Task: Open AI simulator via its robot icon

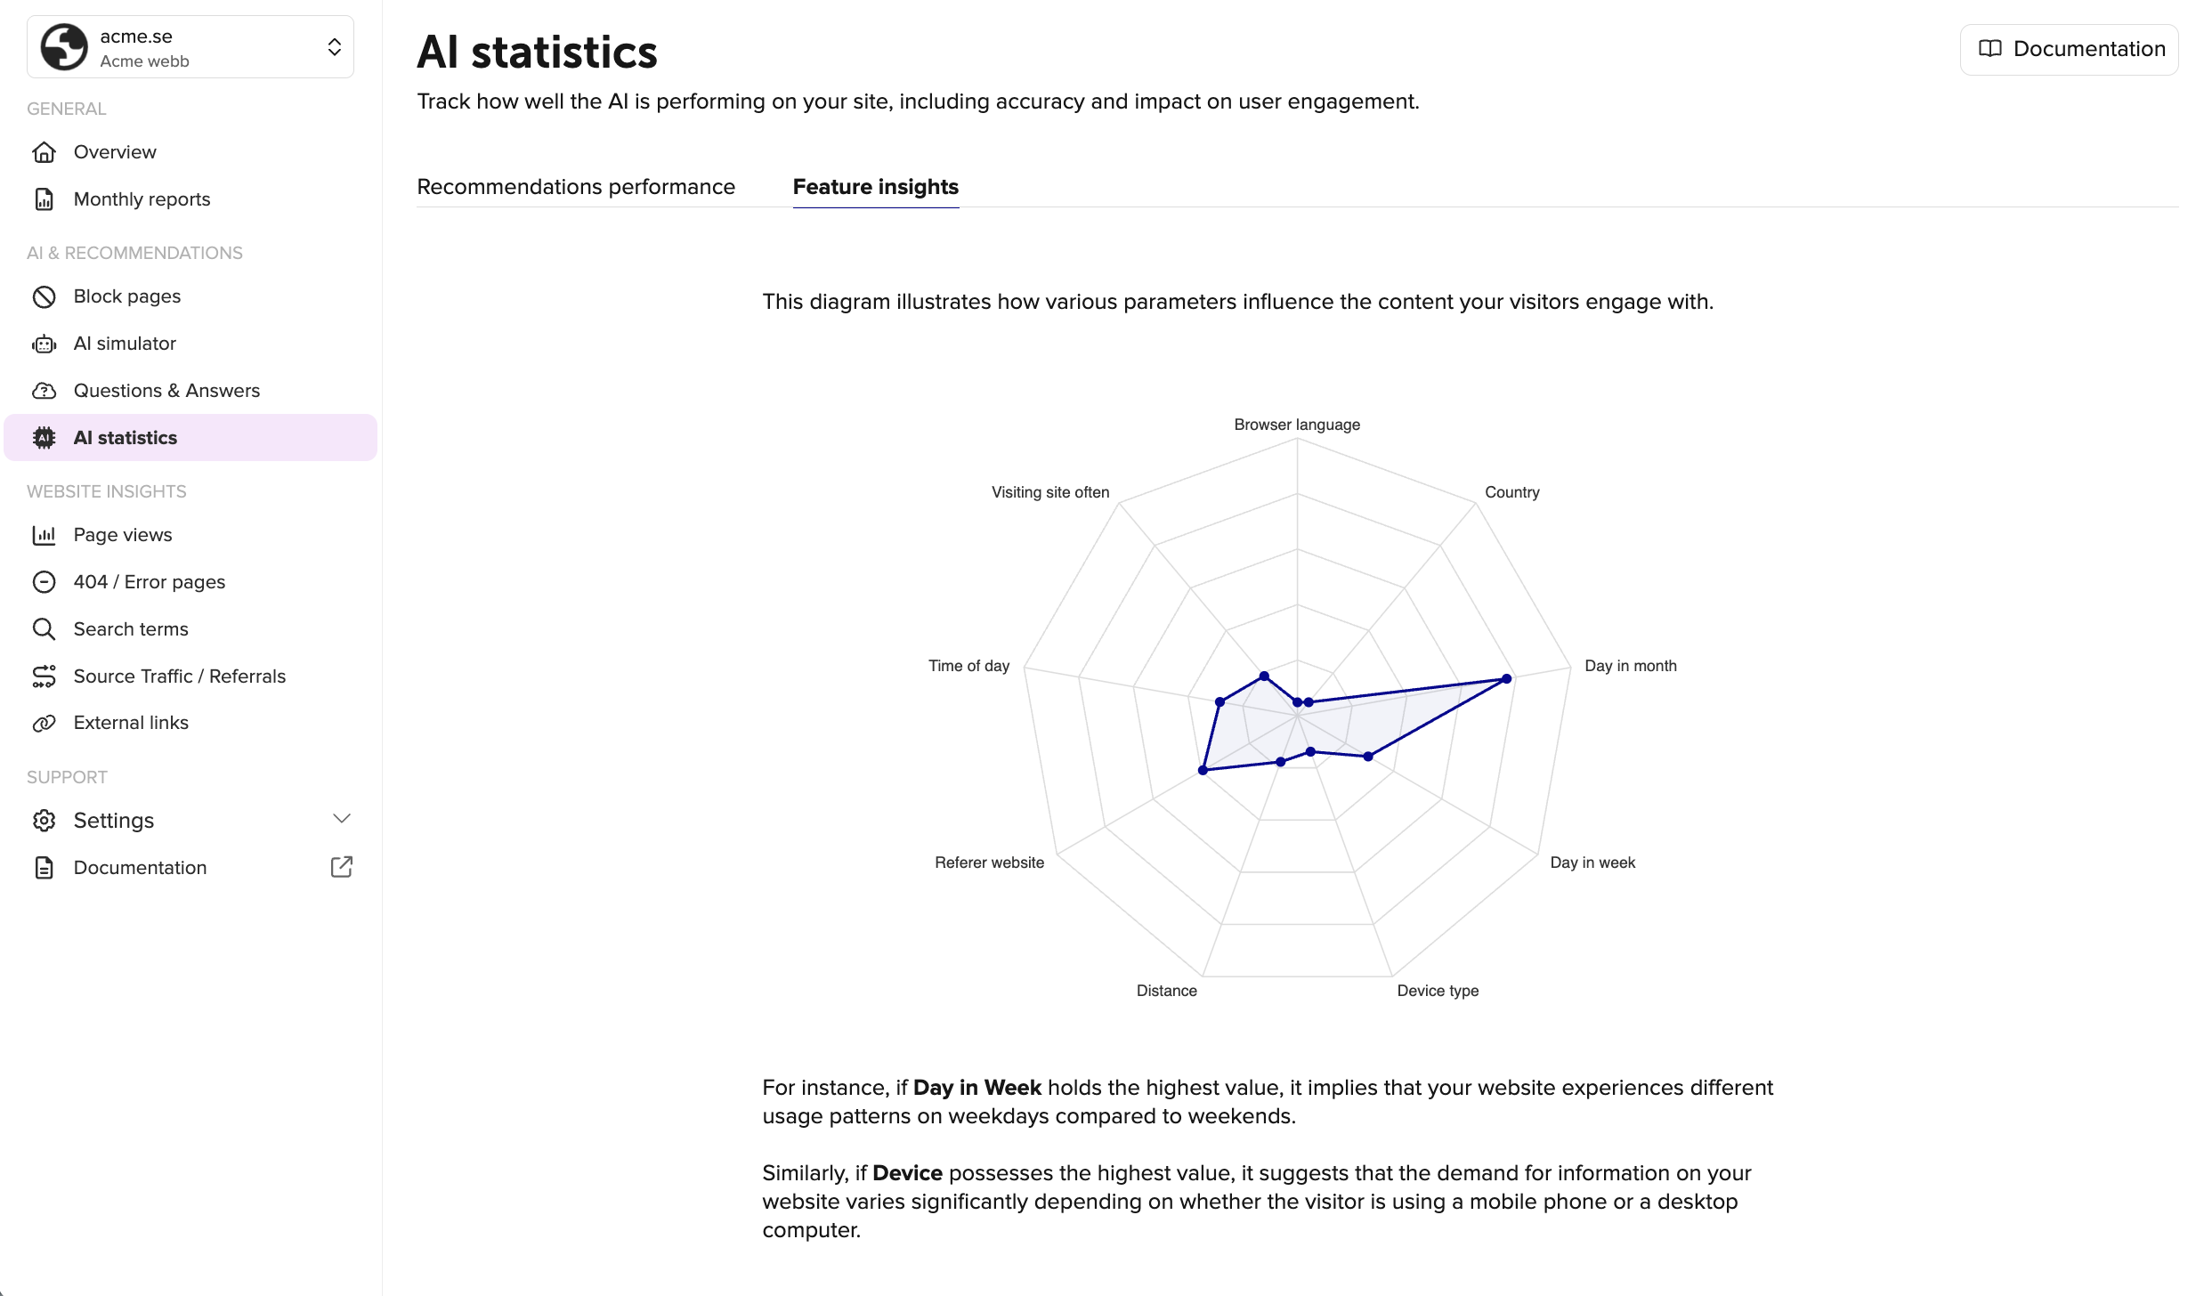Action: point(45,343)
